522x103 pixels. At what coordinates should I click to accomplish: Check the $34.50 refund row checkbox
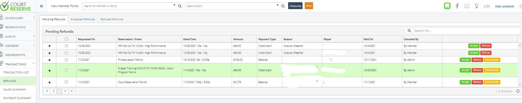pos(66,53)
